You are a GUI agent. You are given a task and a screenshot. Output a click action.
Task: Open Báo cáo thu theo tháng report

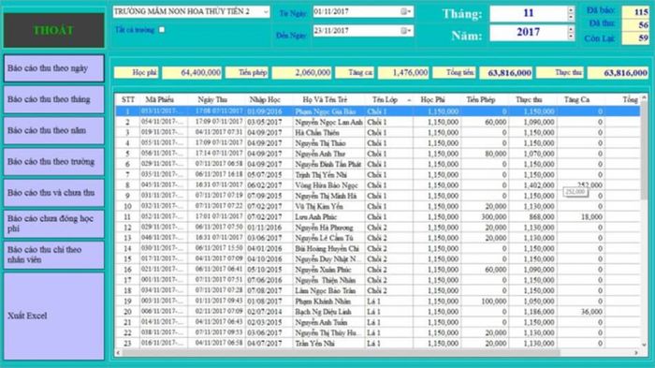click(x=54, y=99)
